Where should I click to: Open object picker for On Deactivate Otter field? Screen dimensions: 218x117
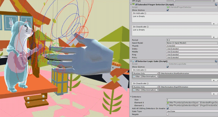click(x=158, y=90)
